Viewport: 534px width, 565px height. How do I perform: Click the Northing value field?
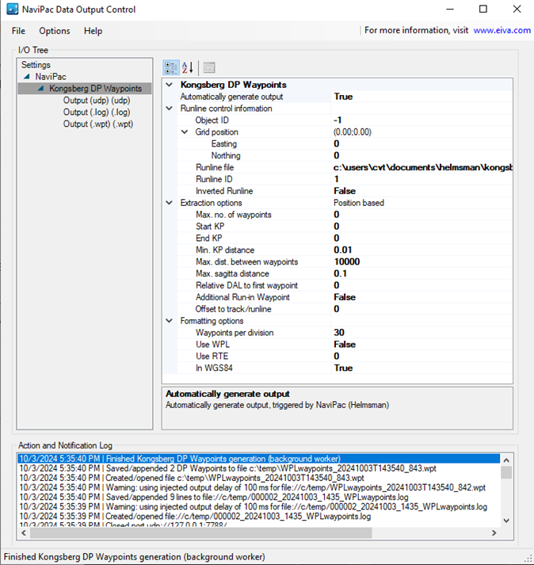tap(421, 155)
